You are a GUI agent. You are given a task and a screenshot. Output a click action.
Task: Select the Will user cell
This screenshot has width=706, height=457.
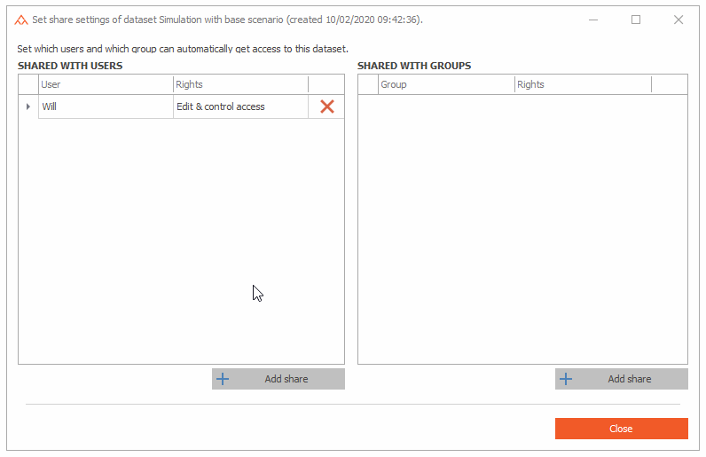click(x=106, y=106)
